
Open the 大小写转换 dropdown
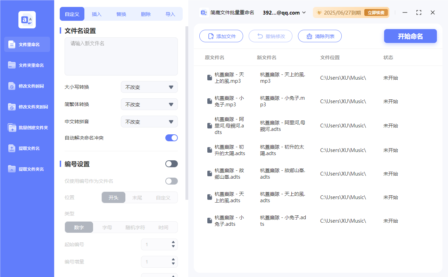pos(149,87)
